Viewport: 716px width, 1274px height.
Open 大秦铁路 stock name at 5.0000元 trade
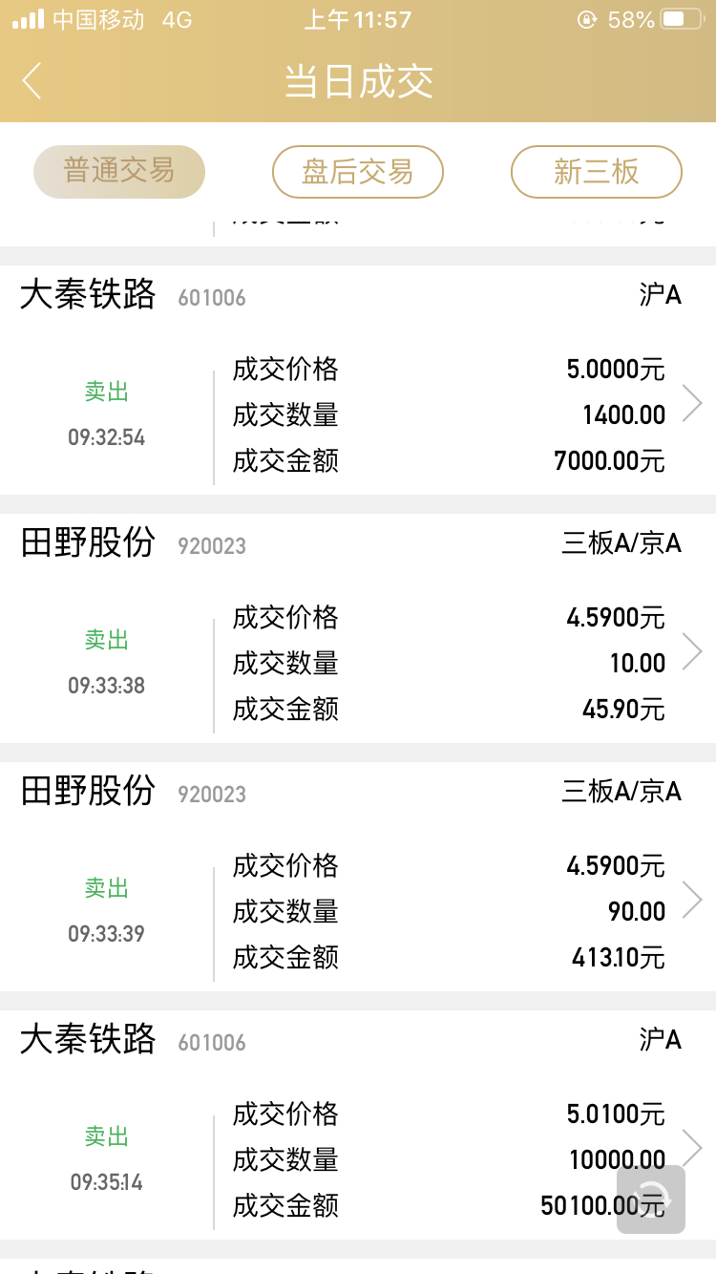[x=88, y=295]
